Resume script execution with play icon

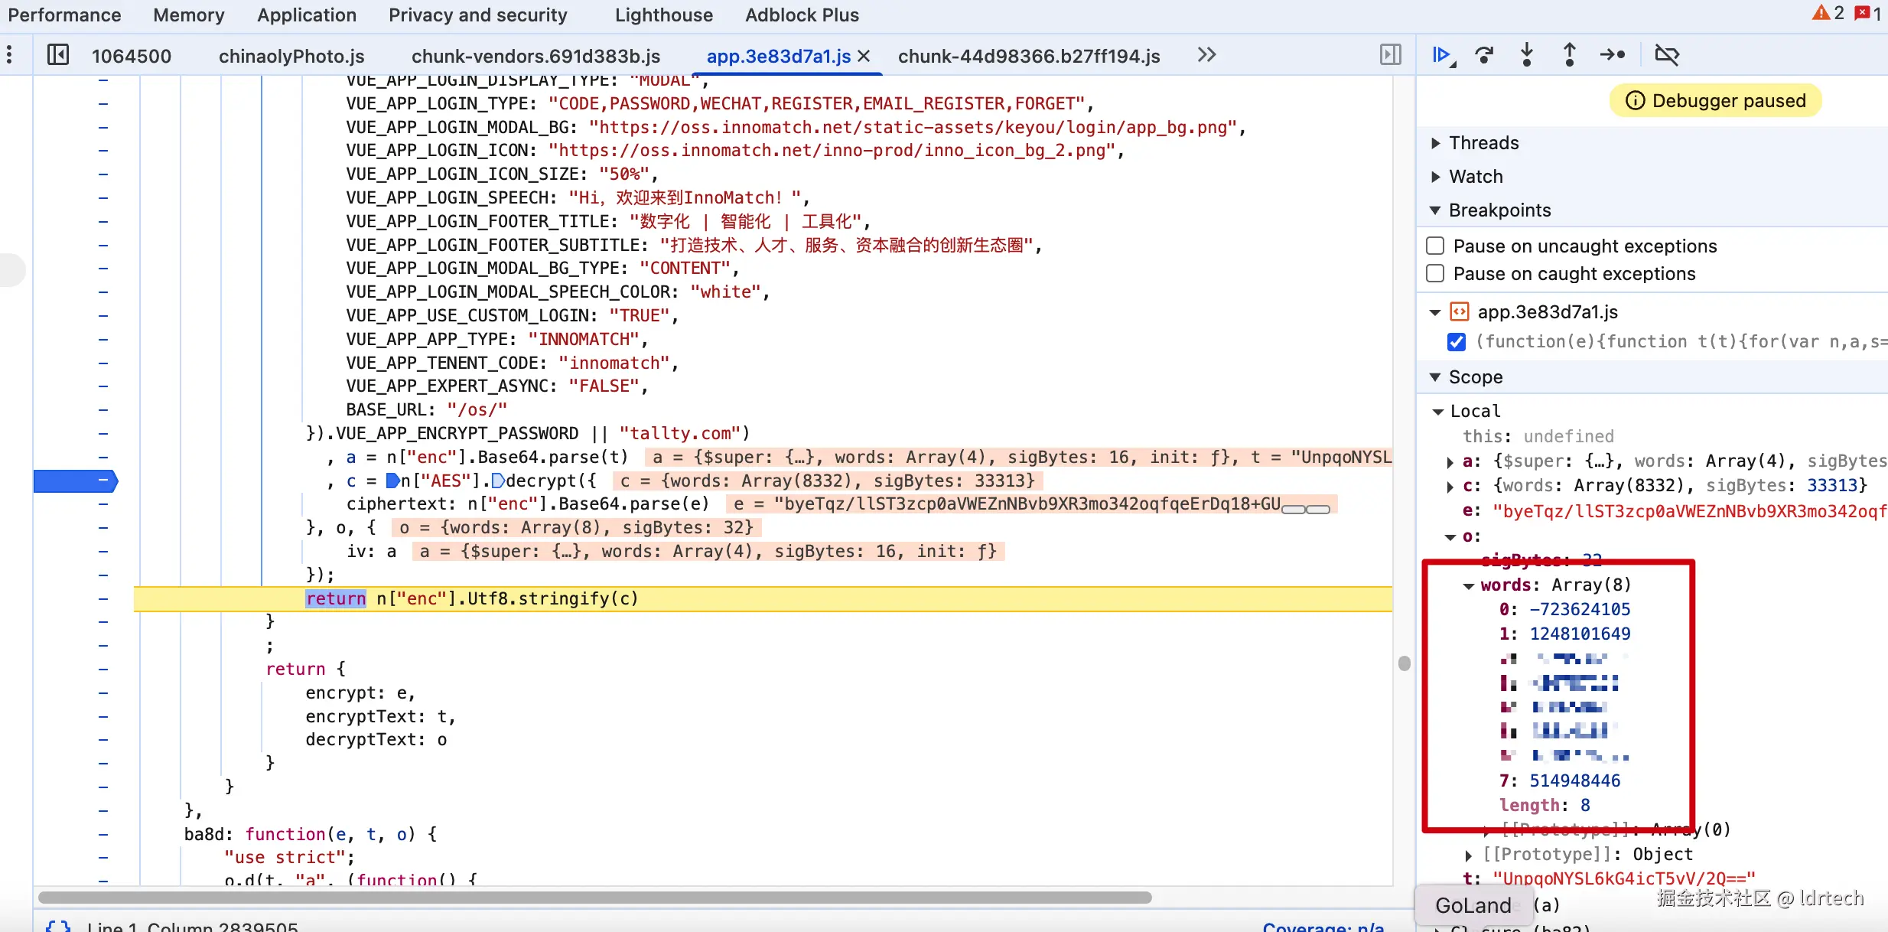click(1441, 55)
